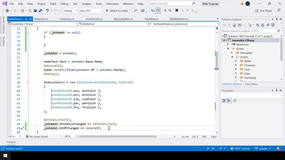Click the Property Pages wrench icon
285x160 pixels.
point(235,100)
